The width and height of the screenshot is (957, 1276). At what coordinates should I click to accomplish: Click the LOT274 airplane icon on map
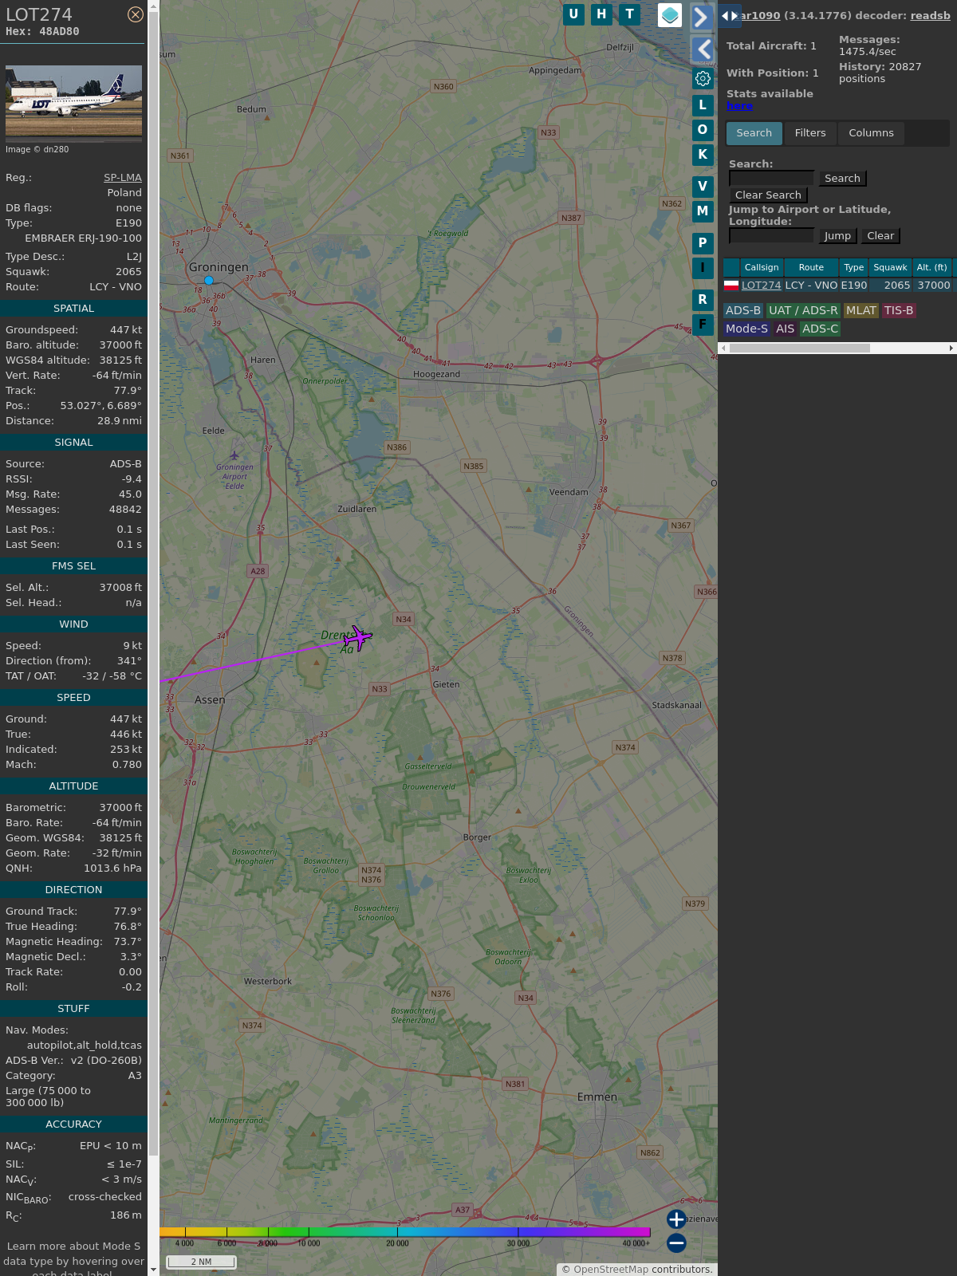(360, 637)
